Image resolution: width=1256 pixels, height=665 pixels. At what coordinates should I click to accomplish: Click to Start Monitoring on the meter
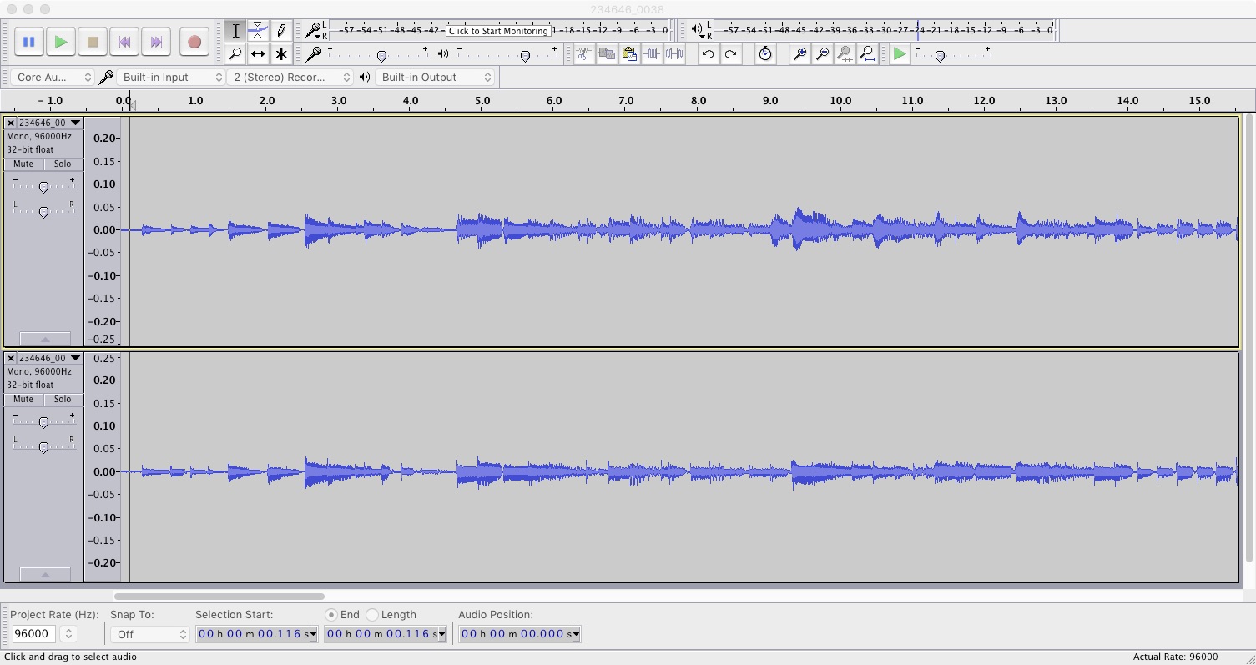coord(498,30)
